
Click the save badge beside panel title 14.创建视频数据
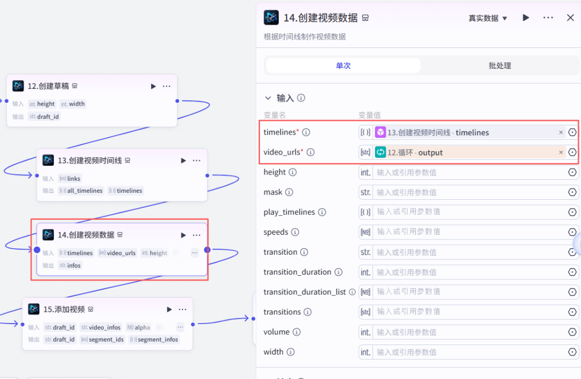pyautogui.click(x=365, y=18)
